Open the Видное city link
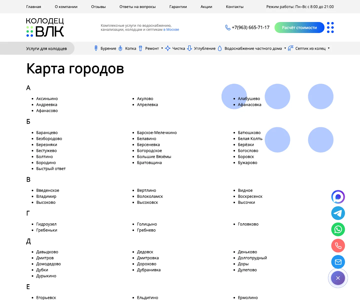 pyautogui.click(x=245, y=190)
